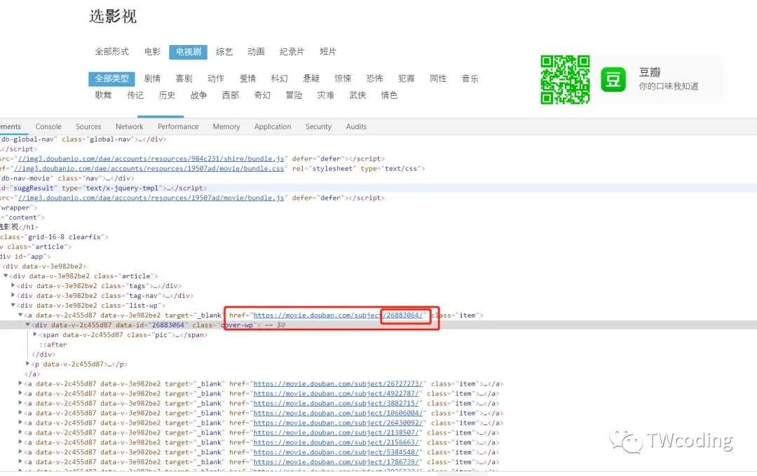Viewport: 757px width, 476px height.
Task: Open the subject/3882715 link
Action: click(336, 404)
